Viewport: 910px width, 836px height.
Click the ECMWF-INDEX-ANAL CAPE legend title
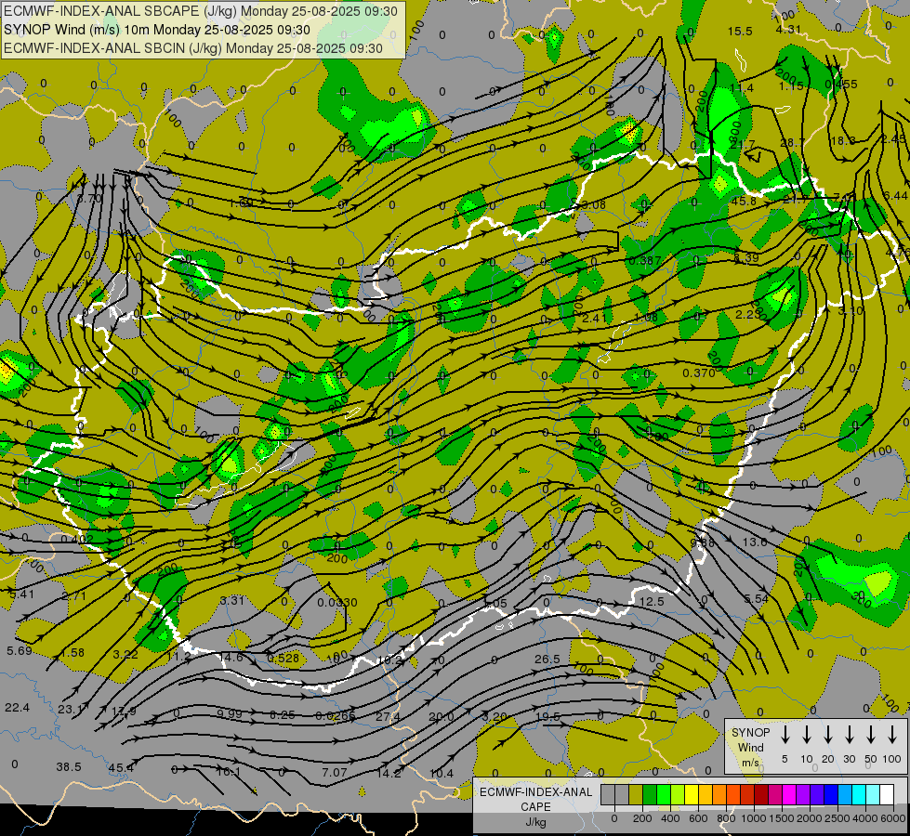(x=535, y=799)
